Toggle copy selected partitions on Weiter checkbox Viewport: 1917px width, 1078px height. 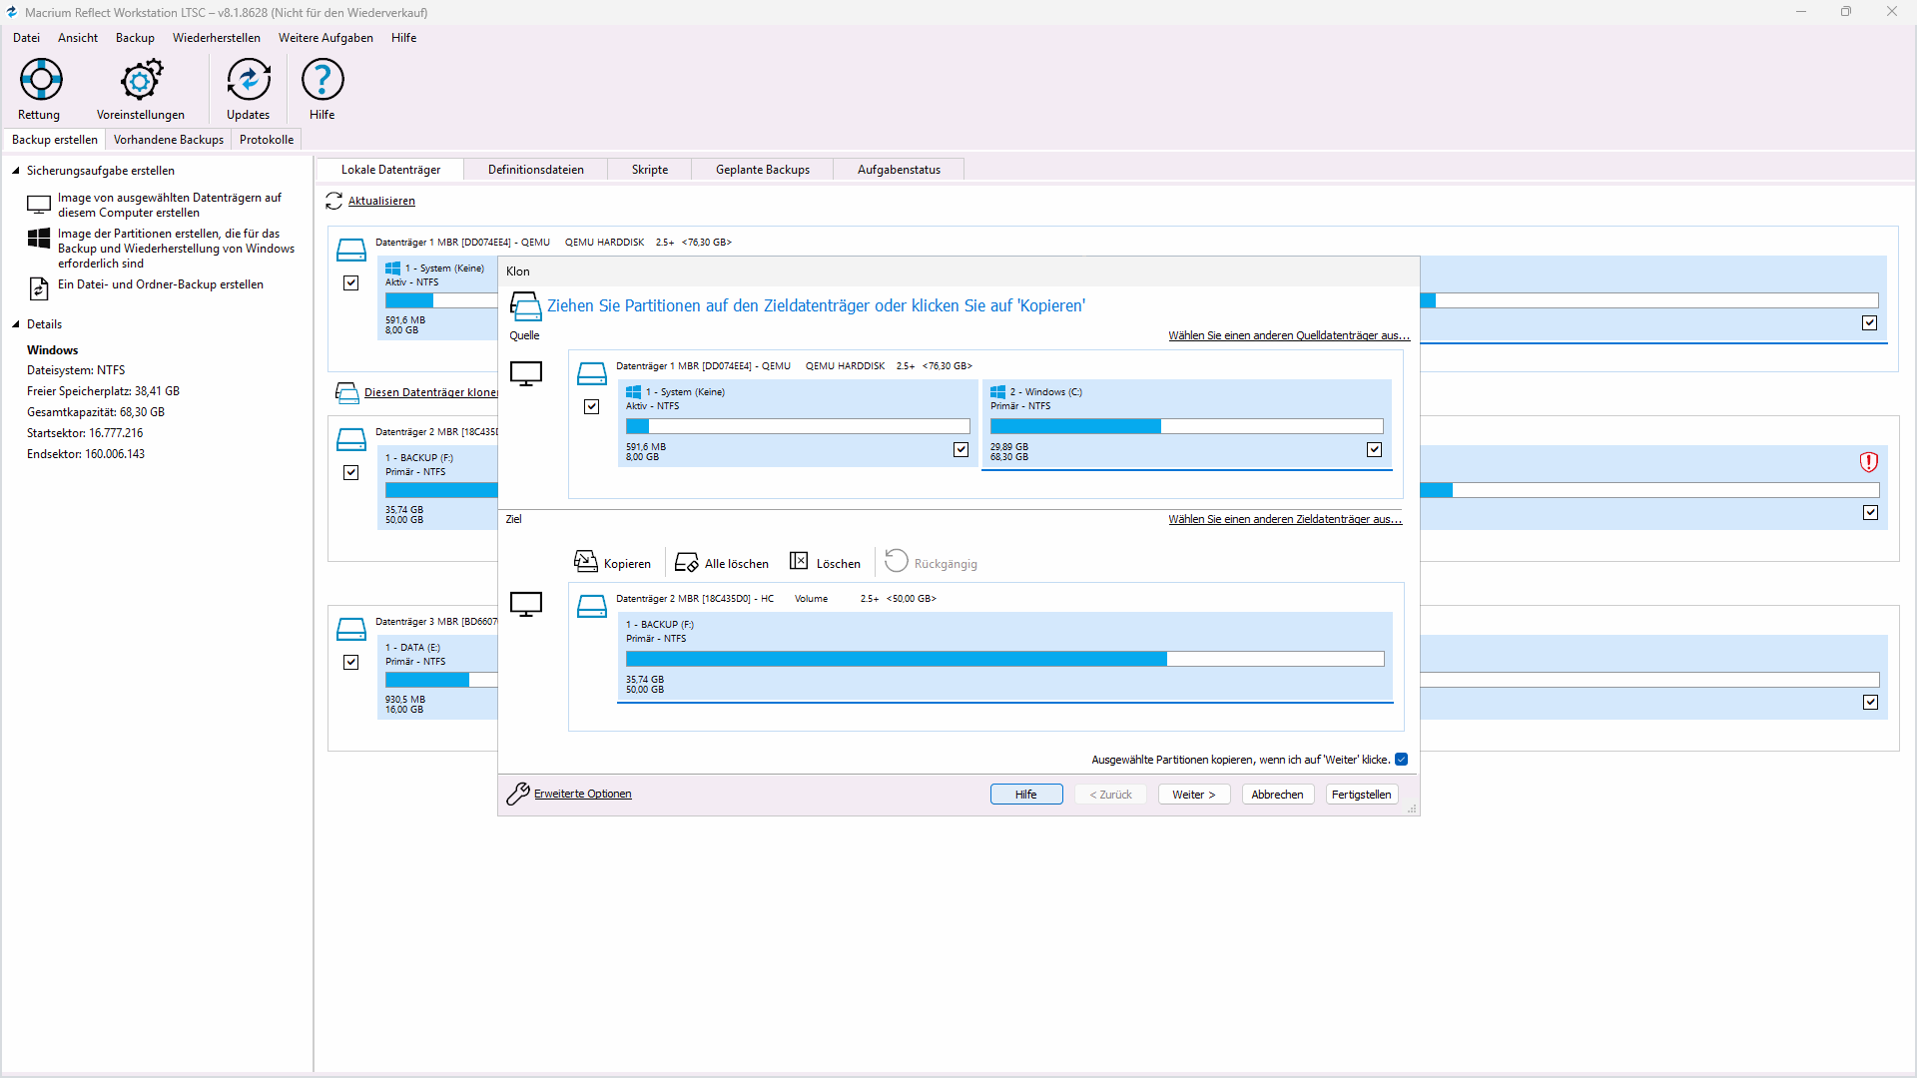point(1402,760)
